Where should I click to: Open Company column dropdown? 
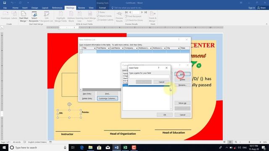[x=137, y=48]
